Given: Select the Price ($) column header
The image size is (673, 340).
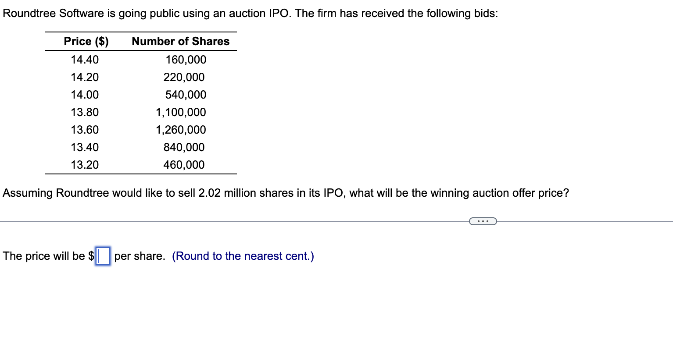Looking at the screenshot, I should coord(85,41).
